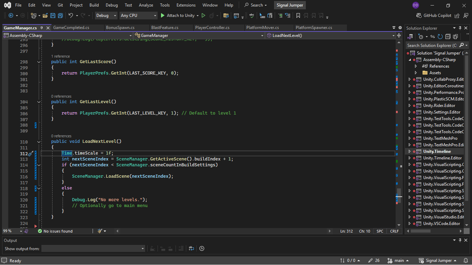Click the code cleanup broom icon
The width and height of the screenshot is (472, 265).
(x=100, y=231)
